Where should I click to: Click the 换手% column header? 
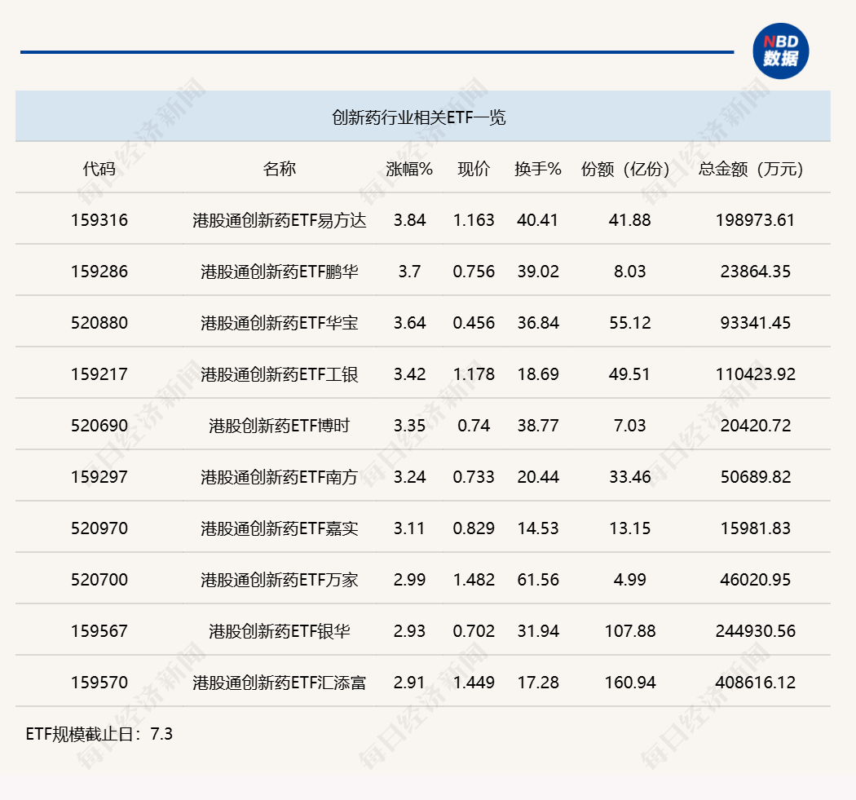538,169
